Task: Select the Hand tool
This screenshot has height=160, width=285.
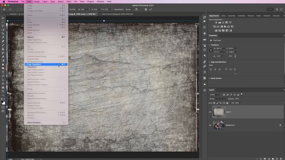Action: tap(3, 88)
